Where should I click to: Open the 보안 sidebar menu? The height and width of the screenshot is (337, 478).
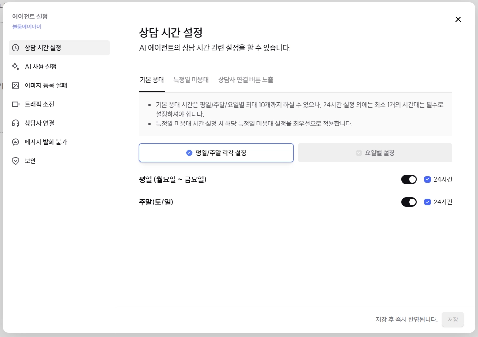[59, 161]
